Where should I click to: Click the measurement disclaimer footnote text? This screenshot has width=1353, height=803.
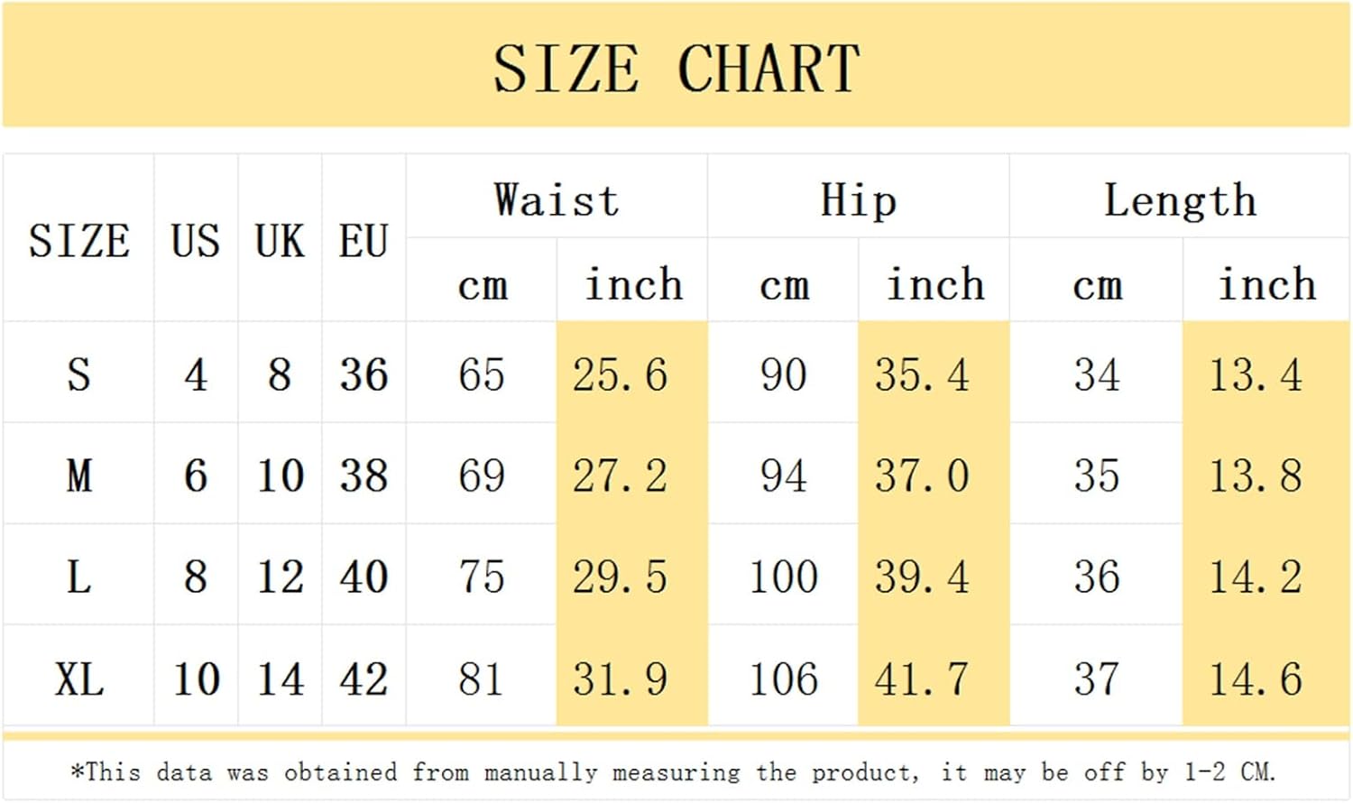click(673, 772)
